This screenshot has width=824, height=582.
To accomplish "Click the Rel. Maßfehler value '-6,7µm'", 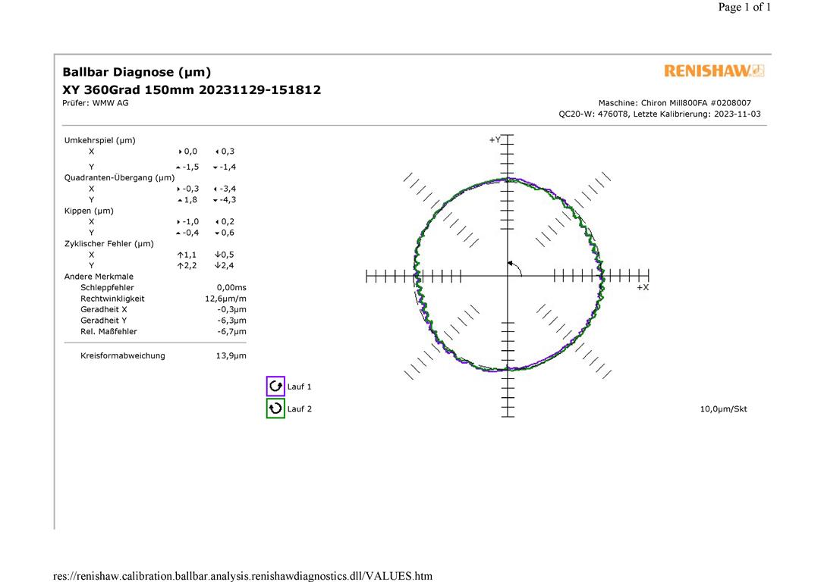I will coord(231,332).
